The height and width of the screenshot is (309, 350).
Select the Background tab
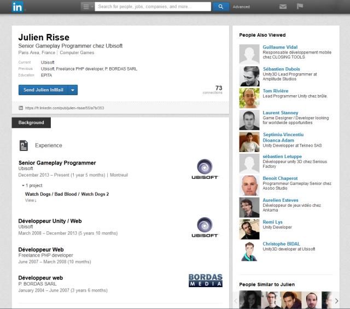coord(31,123)
